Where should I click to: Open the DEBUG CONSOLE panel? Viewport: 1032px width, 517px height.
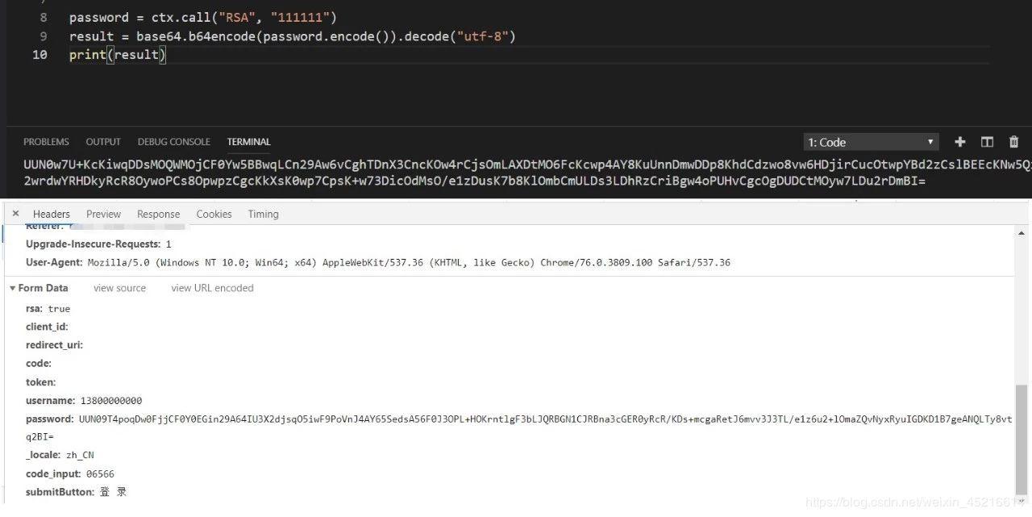(x=173, y=141)
